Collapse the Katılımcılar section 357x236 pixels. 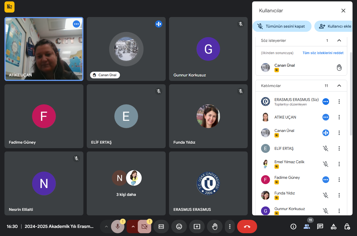click(339, 86)
